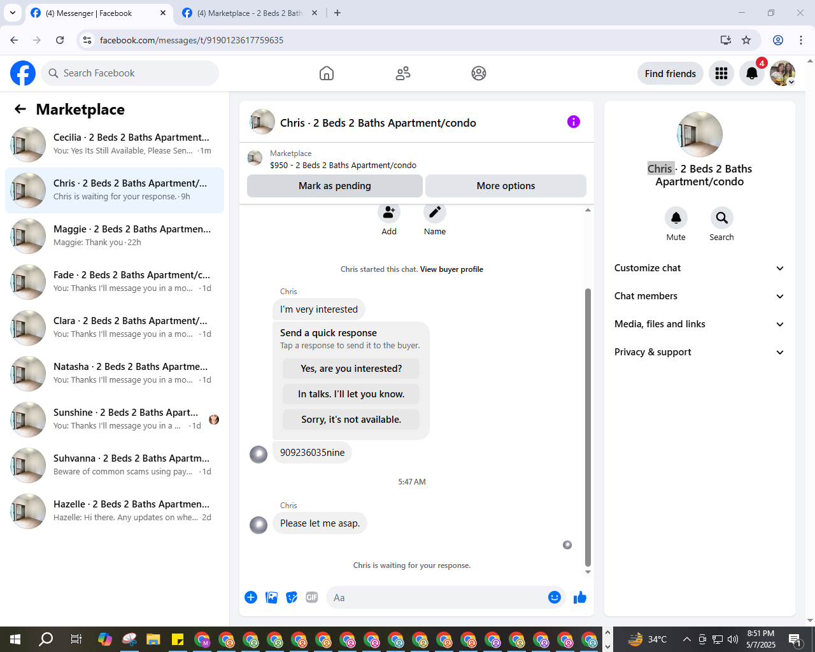Open the Facebook logo home link

pos(23,73)
